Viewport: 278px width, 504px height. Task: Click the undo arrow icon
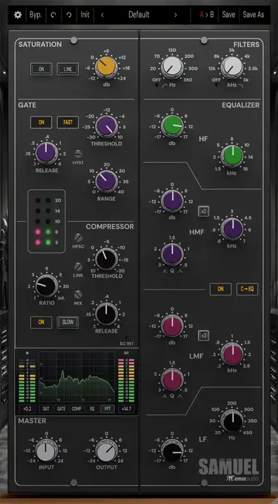pos(53,14)
